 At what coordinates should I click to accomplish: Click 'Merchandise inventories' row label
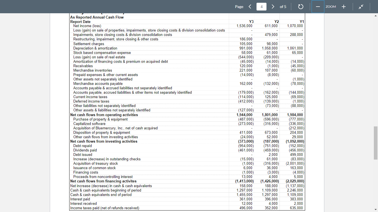coord(93,70)
